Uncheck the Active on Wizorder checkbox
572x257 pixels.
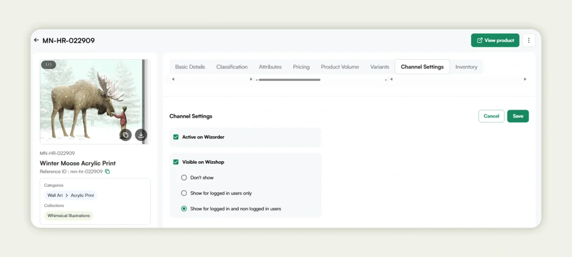(x=176, y=137)
